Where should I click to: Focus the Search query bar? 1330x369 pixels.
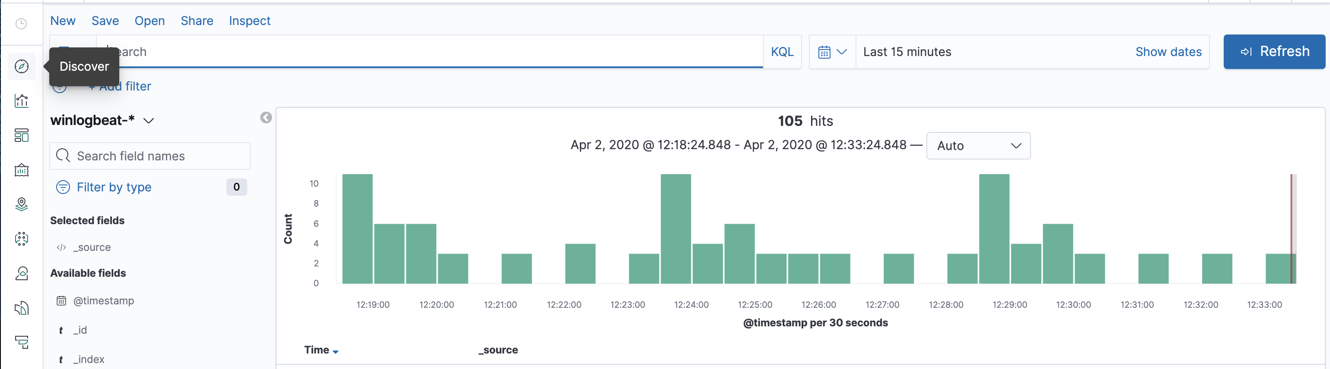[430, 52]
